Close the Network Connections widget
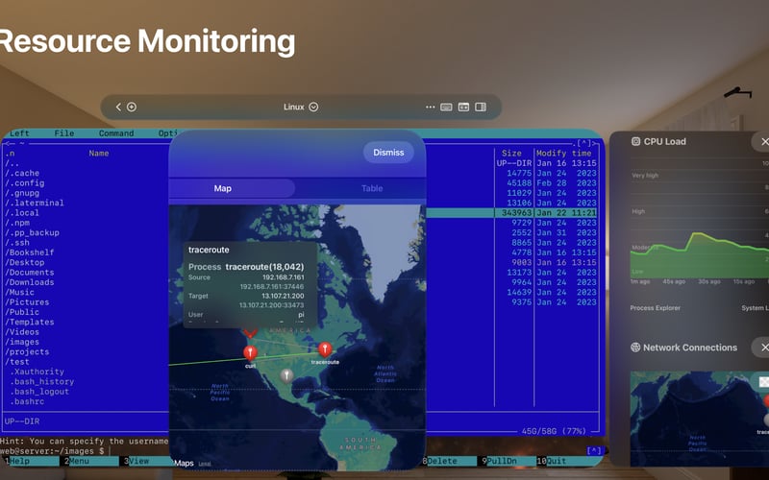The width and height of the screenshot is (769, 480). coord(762,348)
